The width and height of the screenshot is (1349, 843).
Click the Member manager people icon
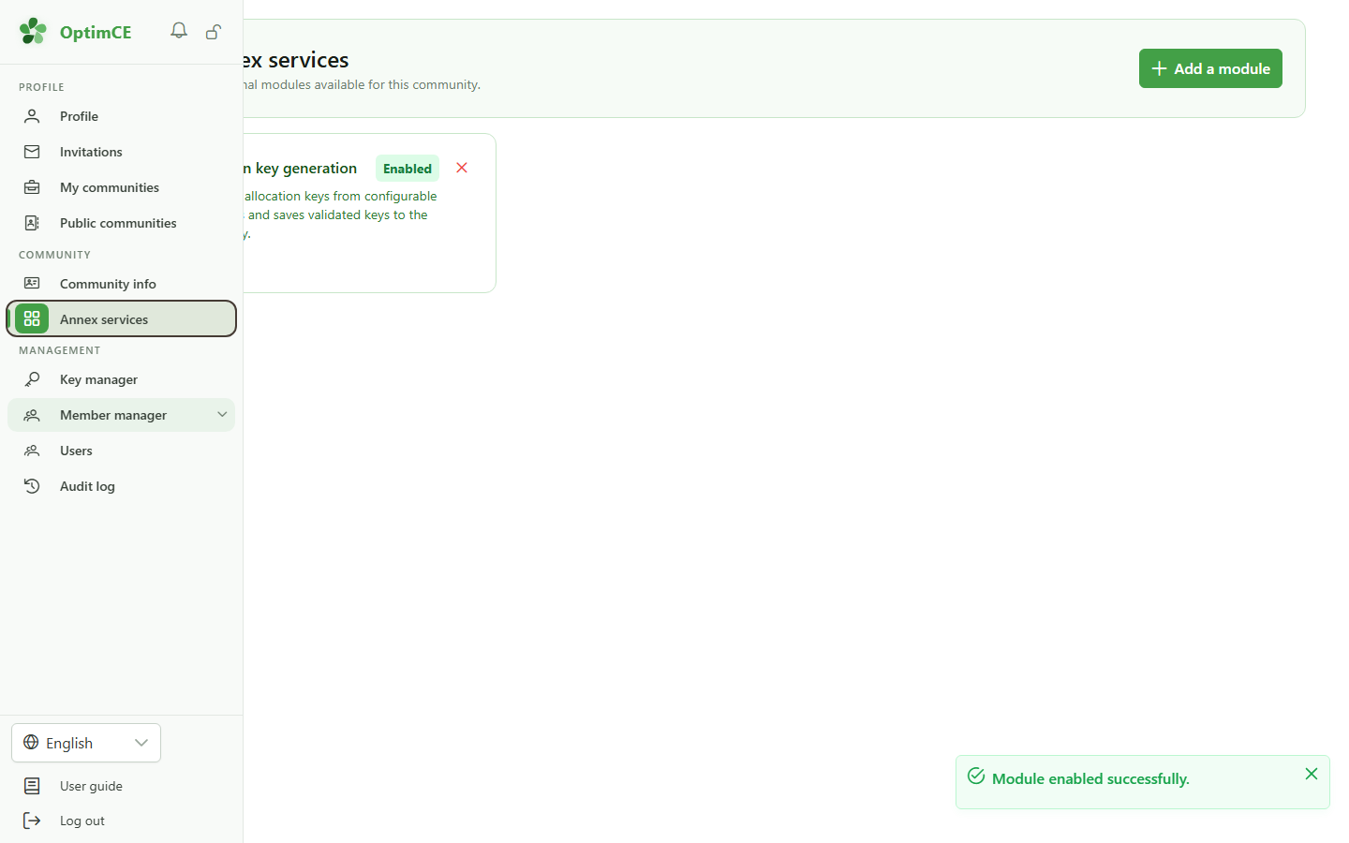(x=32, y=415)
